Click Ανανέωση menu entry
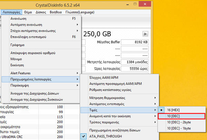Screen dimensions: 207x140 pyautogui.click(x=41, y=19)
